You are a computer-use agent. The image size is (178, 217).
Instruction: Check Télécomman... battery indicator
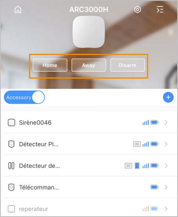click(154, 187)
